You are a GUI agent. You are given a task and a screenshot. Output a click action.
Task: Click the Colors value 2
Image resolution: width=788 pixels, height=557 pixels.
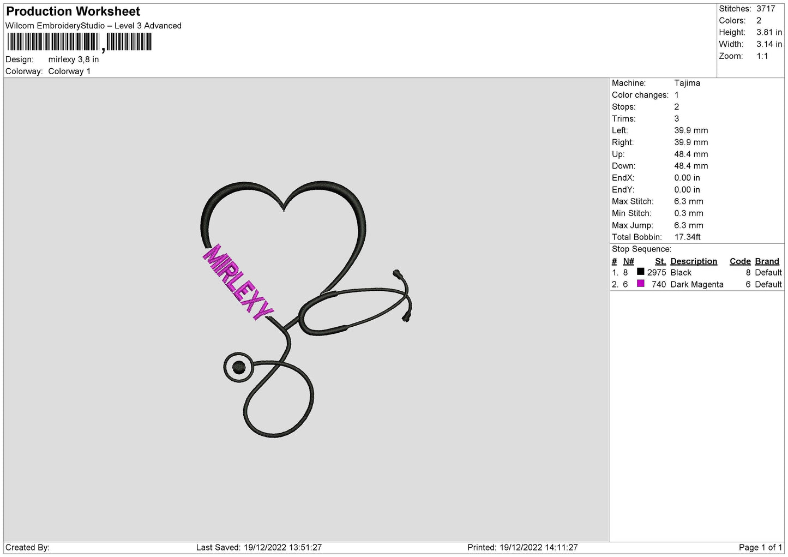pyautogui.click(x=759, y=21)
